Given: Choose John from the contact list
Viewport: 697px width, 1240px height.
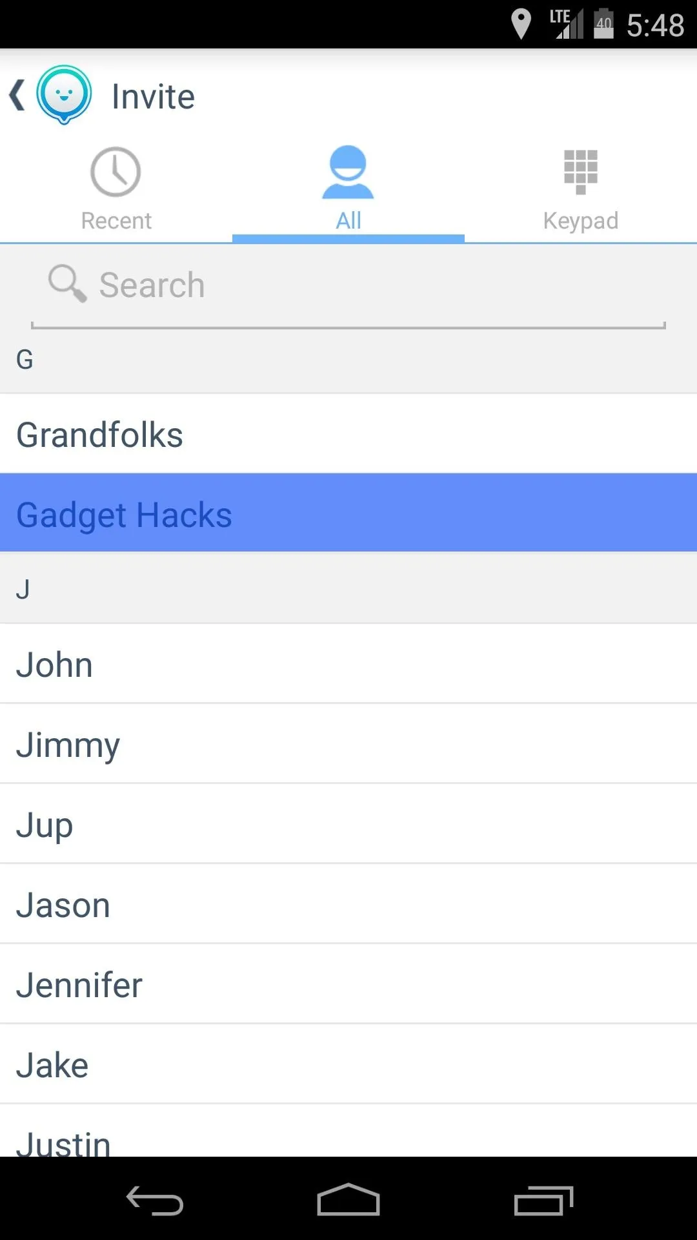Looking at the screenshot, I should point(348,664).
